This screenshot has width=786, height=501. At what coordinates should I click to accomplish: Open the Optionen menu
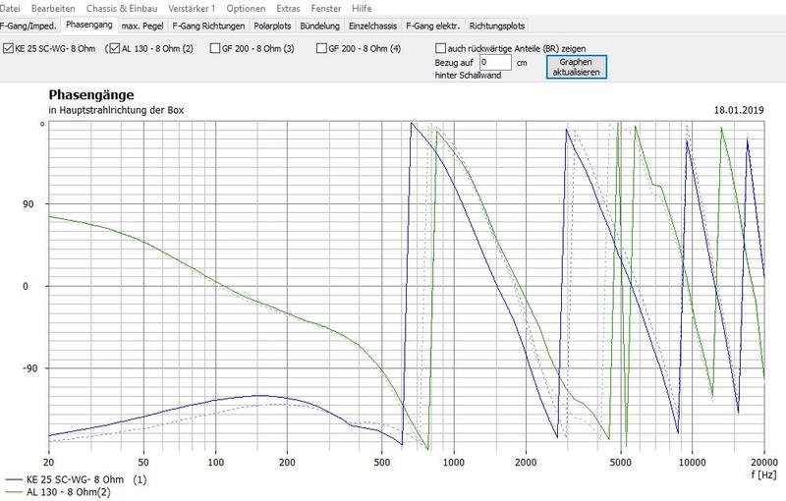tap(246, 8)
